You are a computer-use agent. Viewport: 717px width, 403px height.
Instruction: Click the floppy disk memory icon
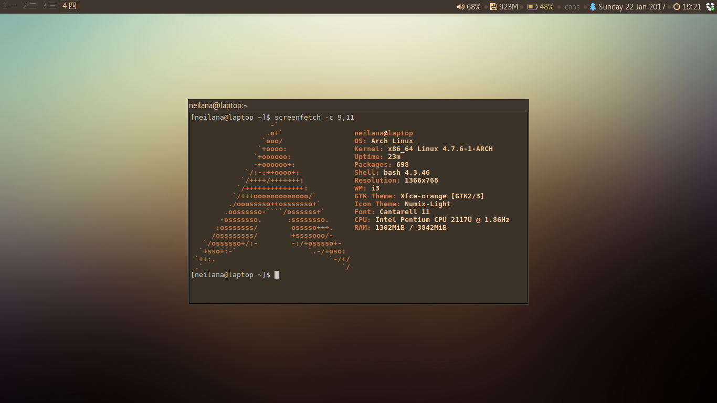(x=493, y=7)
